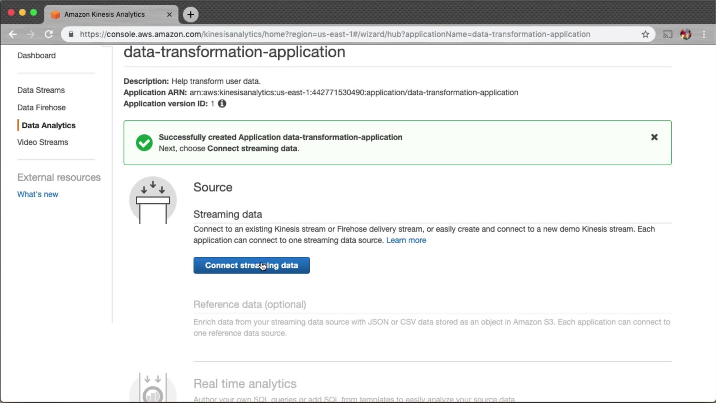716x403 pixels.
Task: Click the green success checkmark icon
Action: tap(144, 143)
